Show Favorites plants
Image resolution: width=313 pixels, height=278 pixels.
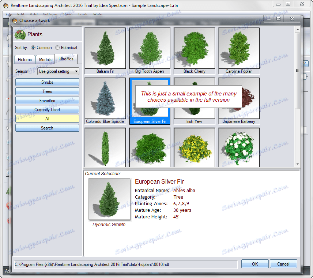(47, 101)
